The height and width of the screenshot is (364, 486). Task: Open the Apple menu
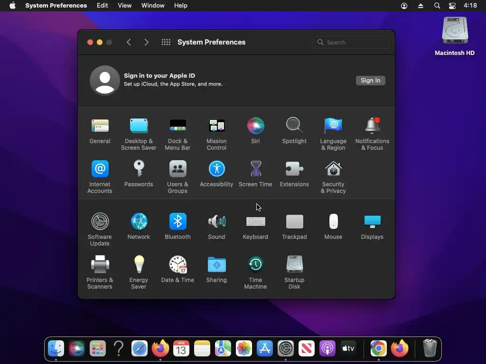[x=12, y=6]
